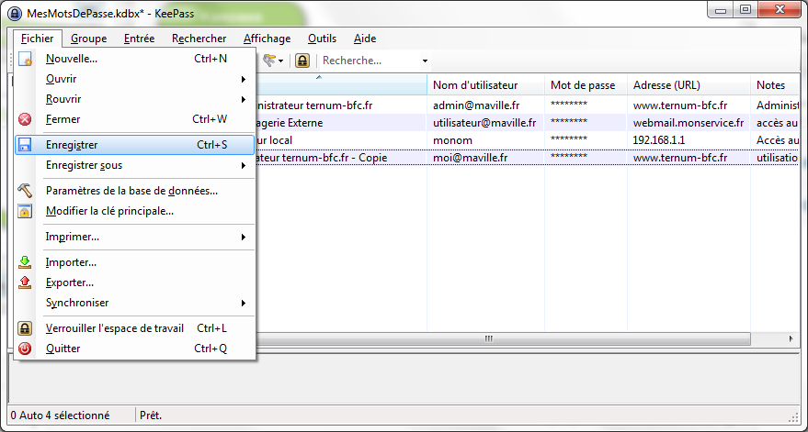Click the padlock icon in the toolbar
Viewport: 808px width, 432px height.
(302, 61)
